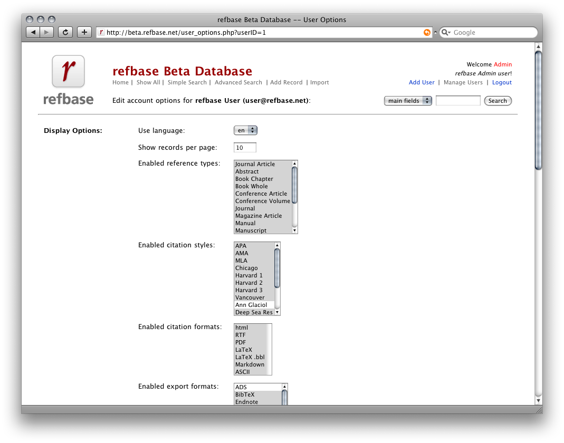Click the Show records per page field
564x443 pixels.
pos(245,148)
